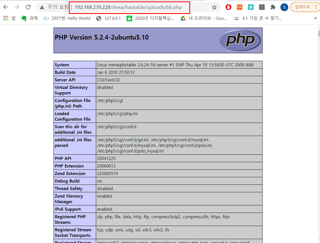Screen dimensions: 320x243
Task: Expand hidden bookmarks with the double chevron
Action: click(315, 19)
